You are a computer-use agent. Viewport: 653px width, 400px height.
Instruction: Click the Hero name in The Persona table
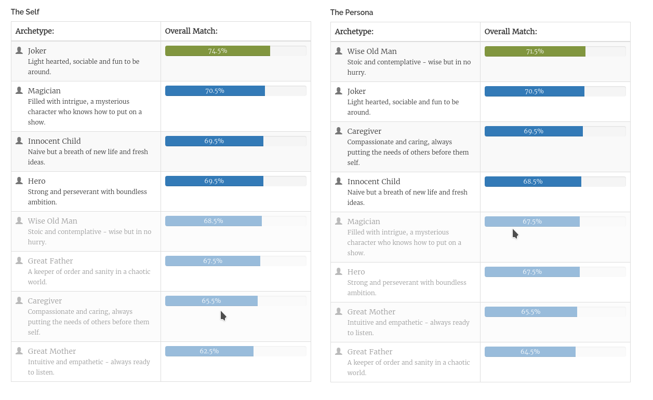point(356,272)
